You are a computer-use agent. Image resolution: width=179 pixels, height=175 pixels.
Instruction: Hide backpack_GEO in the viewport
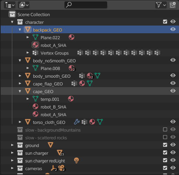173,29
